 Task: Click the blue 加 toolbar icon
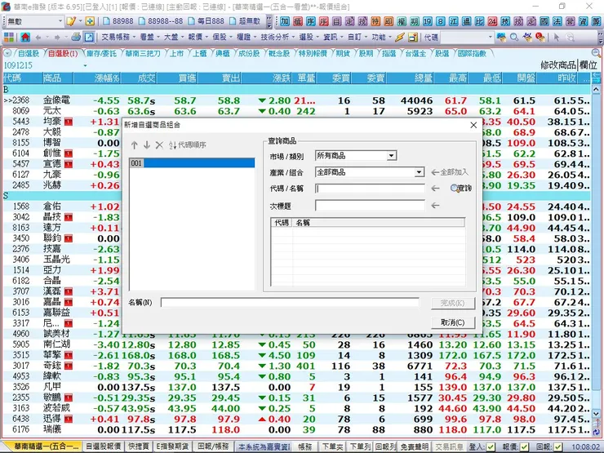click(x=285, y=21)
